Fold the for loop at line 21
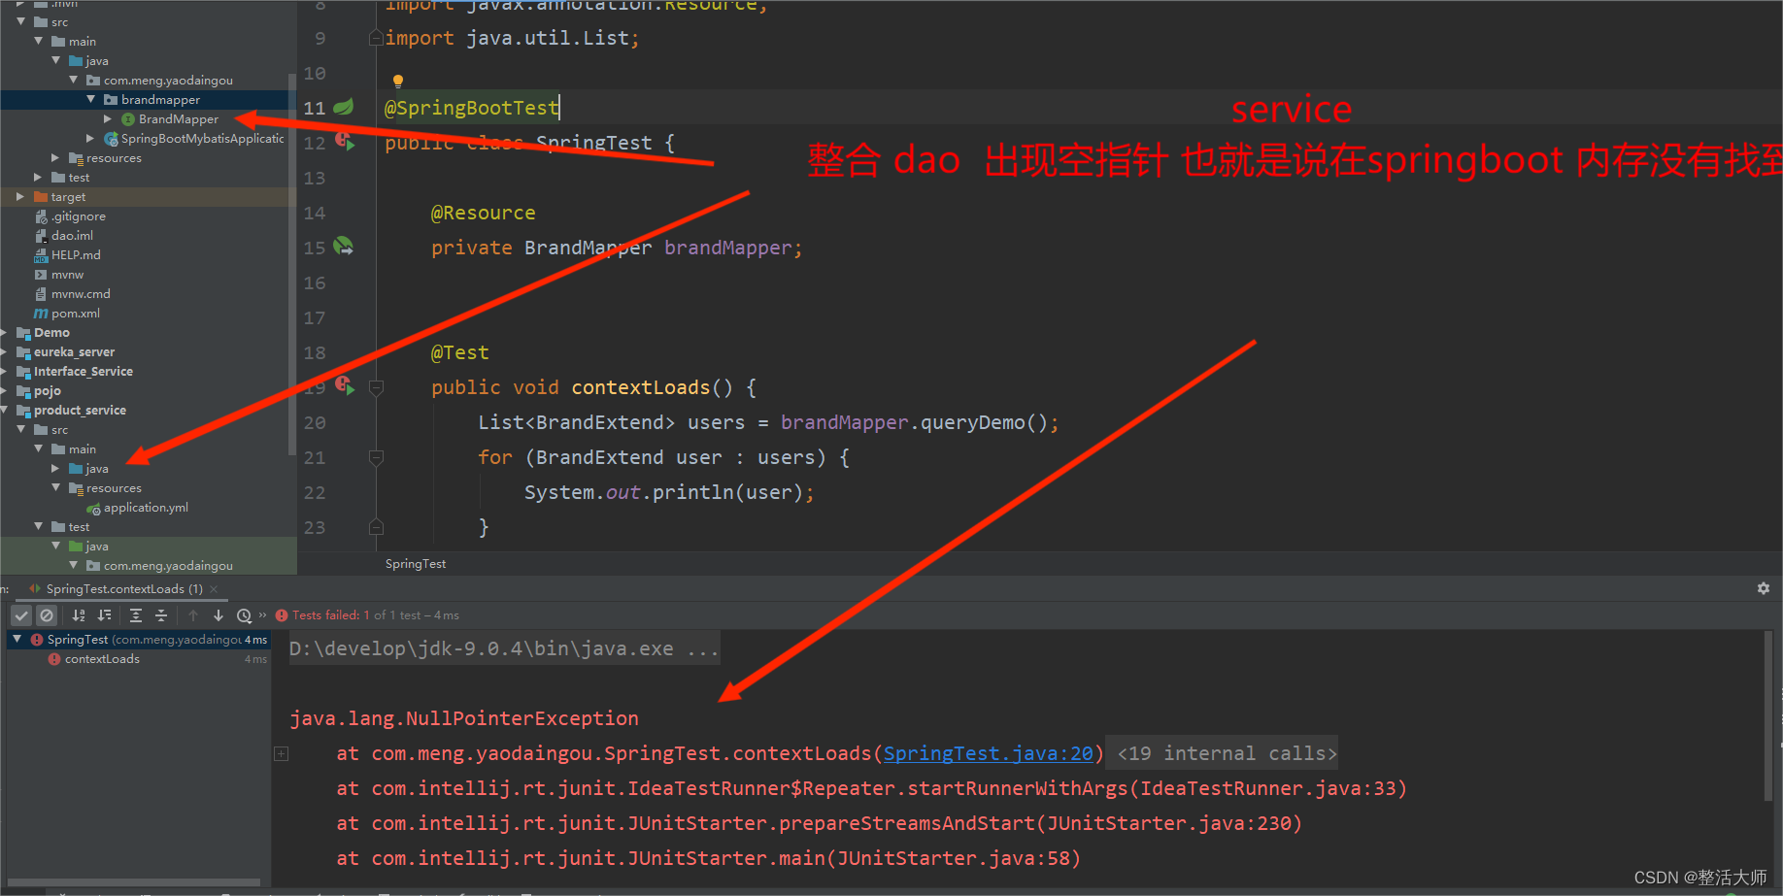The image size is (1783, 896). click(x=377, y=457)
